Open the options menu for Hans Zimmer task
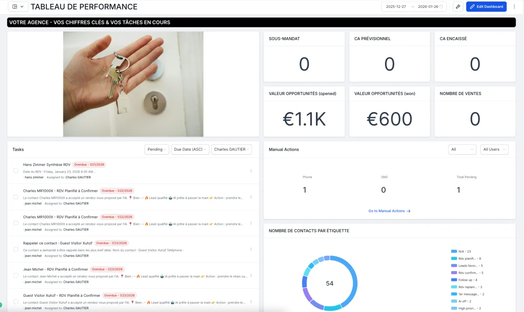 [x=251, y=171]
